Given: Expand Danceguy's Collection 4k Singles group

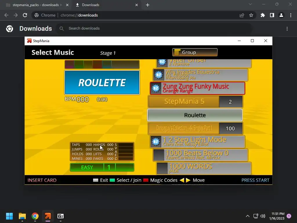Looking at the screenshot, I should (x=195, y=128).
